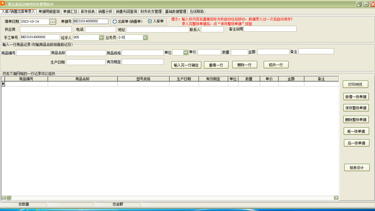Click 保存整张单据 button
The width and height of the screenshot is (375, 211).
click(x=356, y=108)
